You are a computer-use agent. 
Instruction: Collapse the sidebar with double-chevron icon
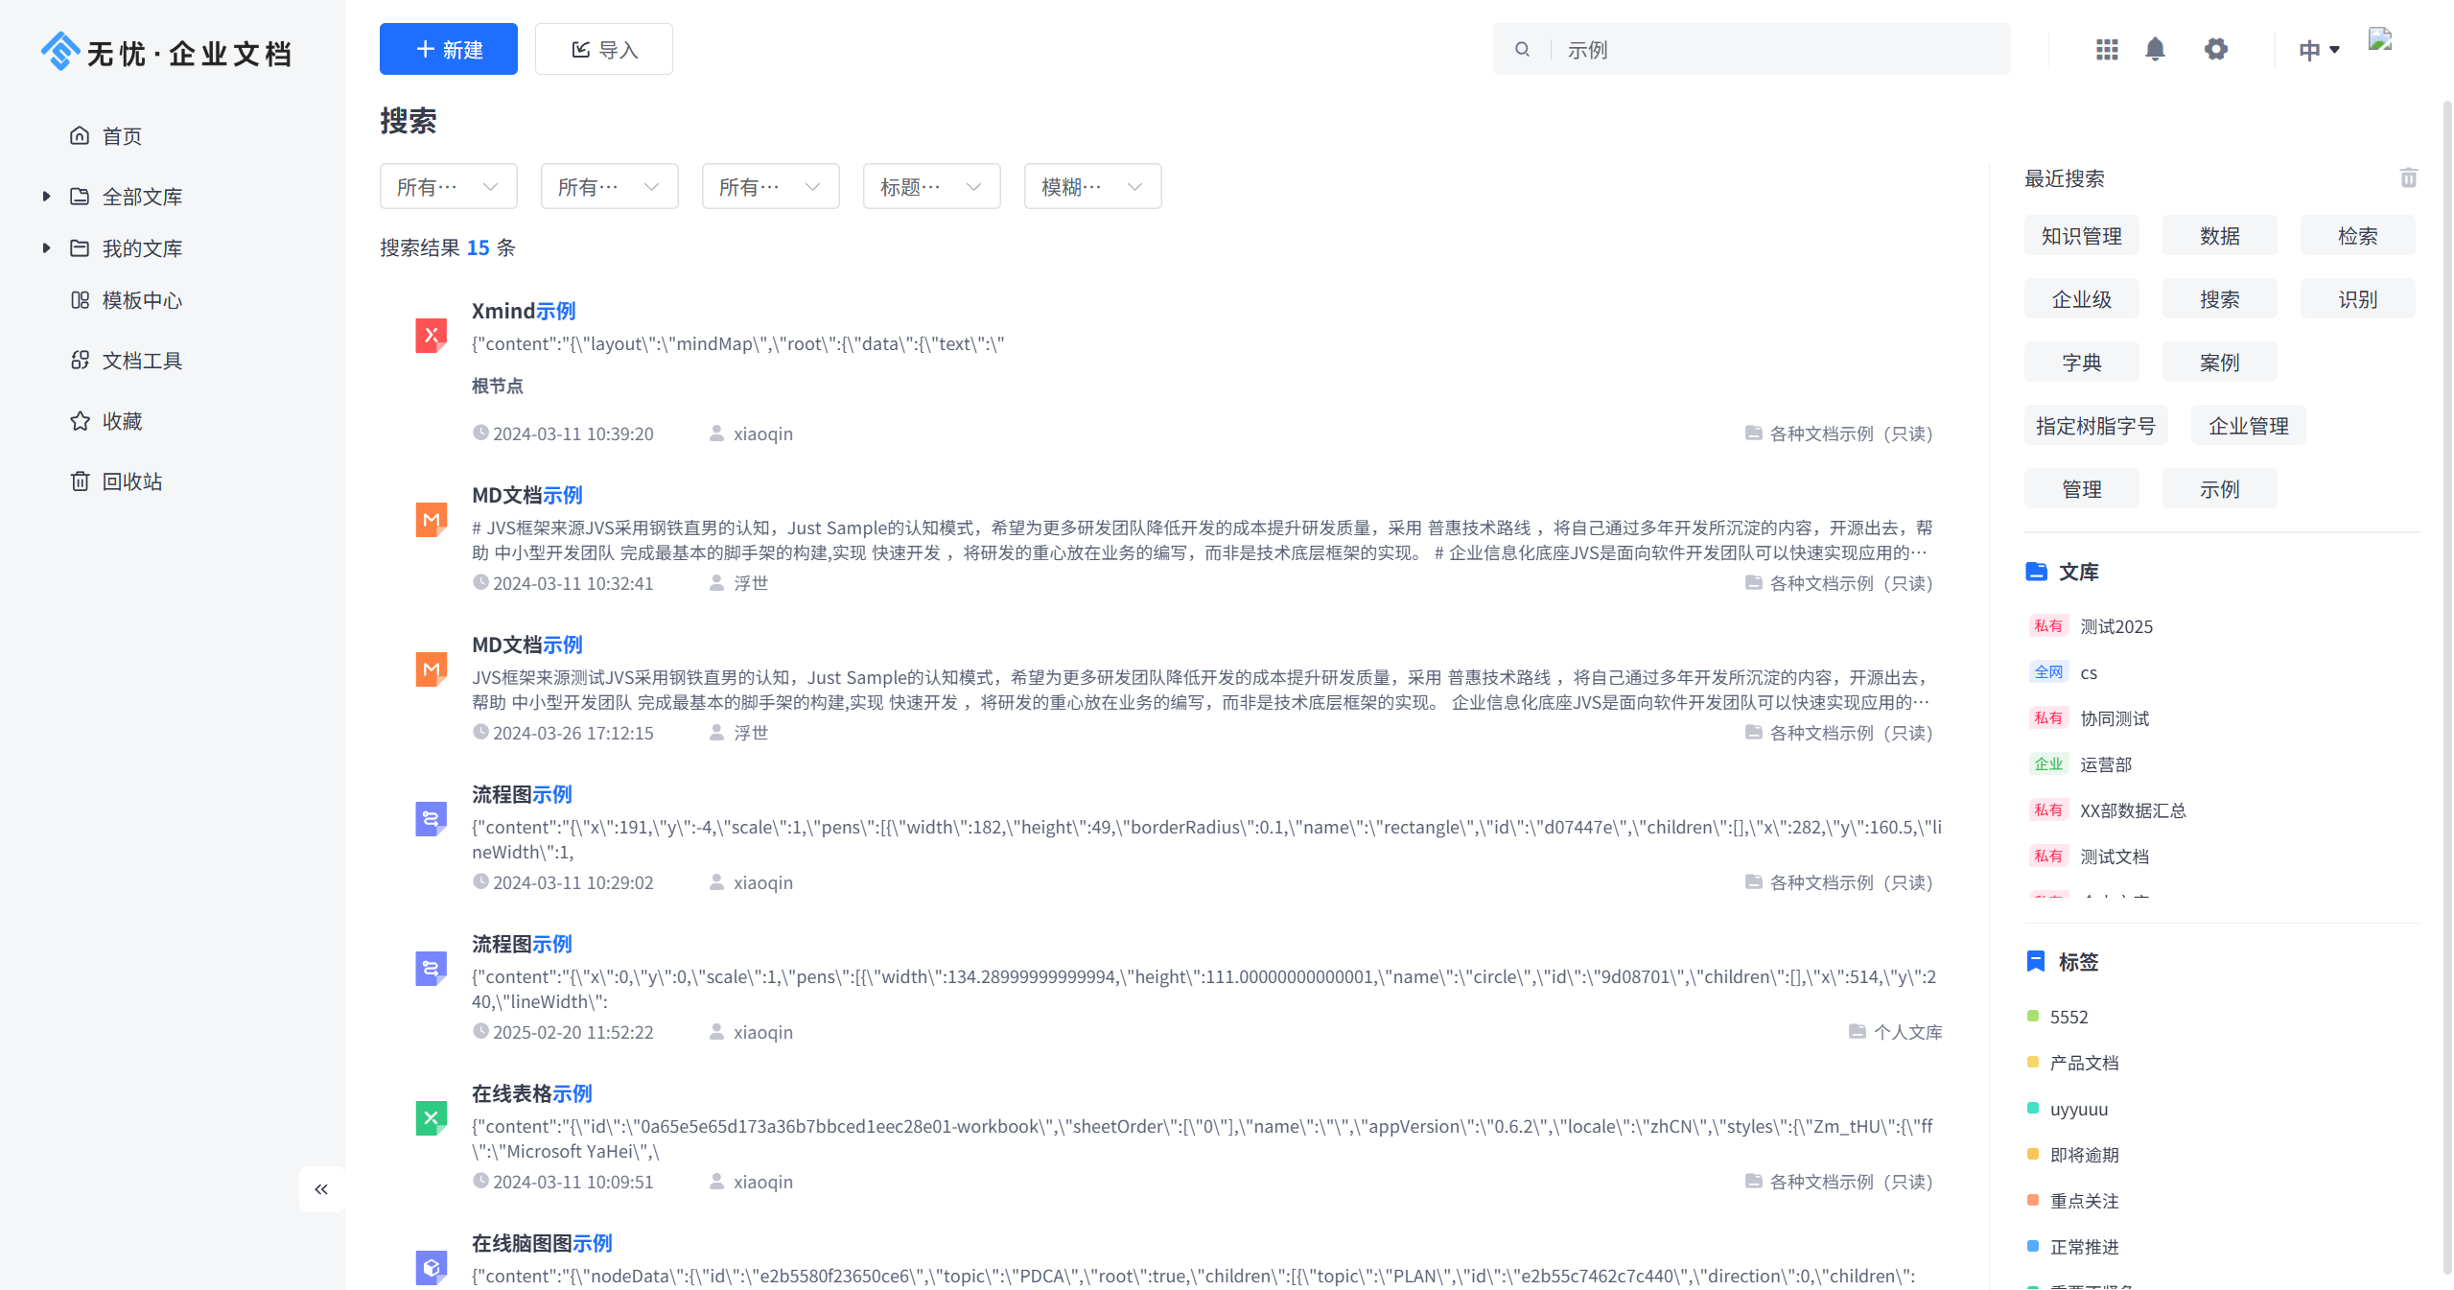[x=321, y=1189]
